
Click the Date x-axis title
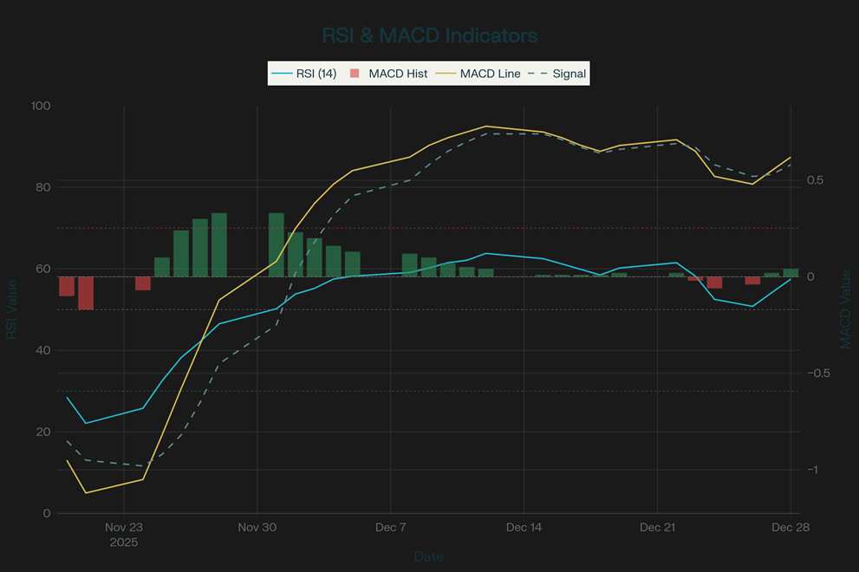click(429, 556)
